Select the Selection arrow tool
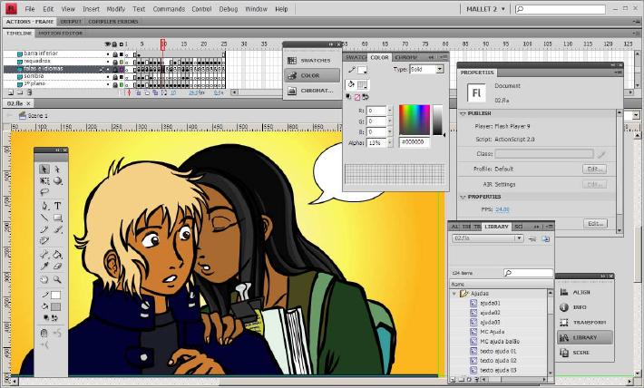The image size is (644, 388). point(44,170)
